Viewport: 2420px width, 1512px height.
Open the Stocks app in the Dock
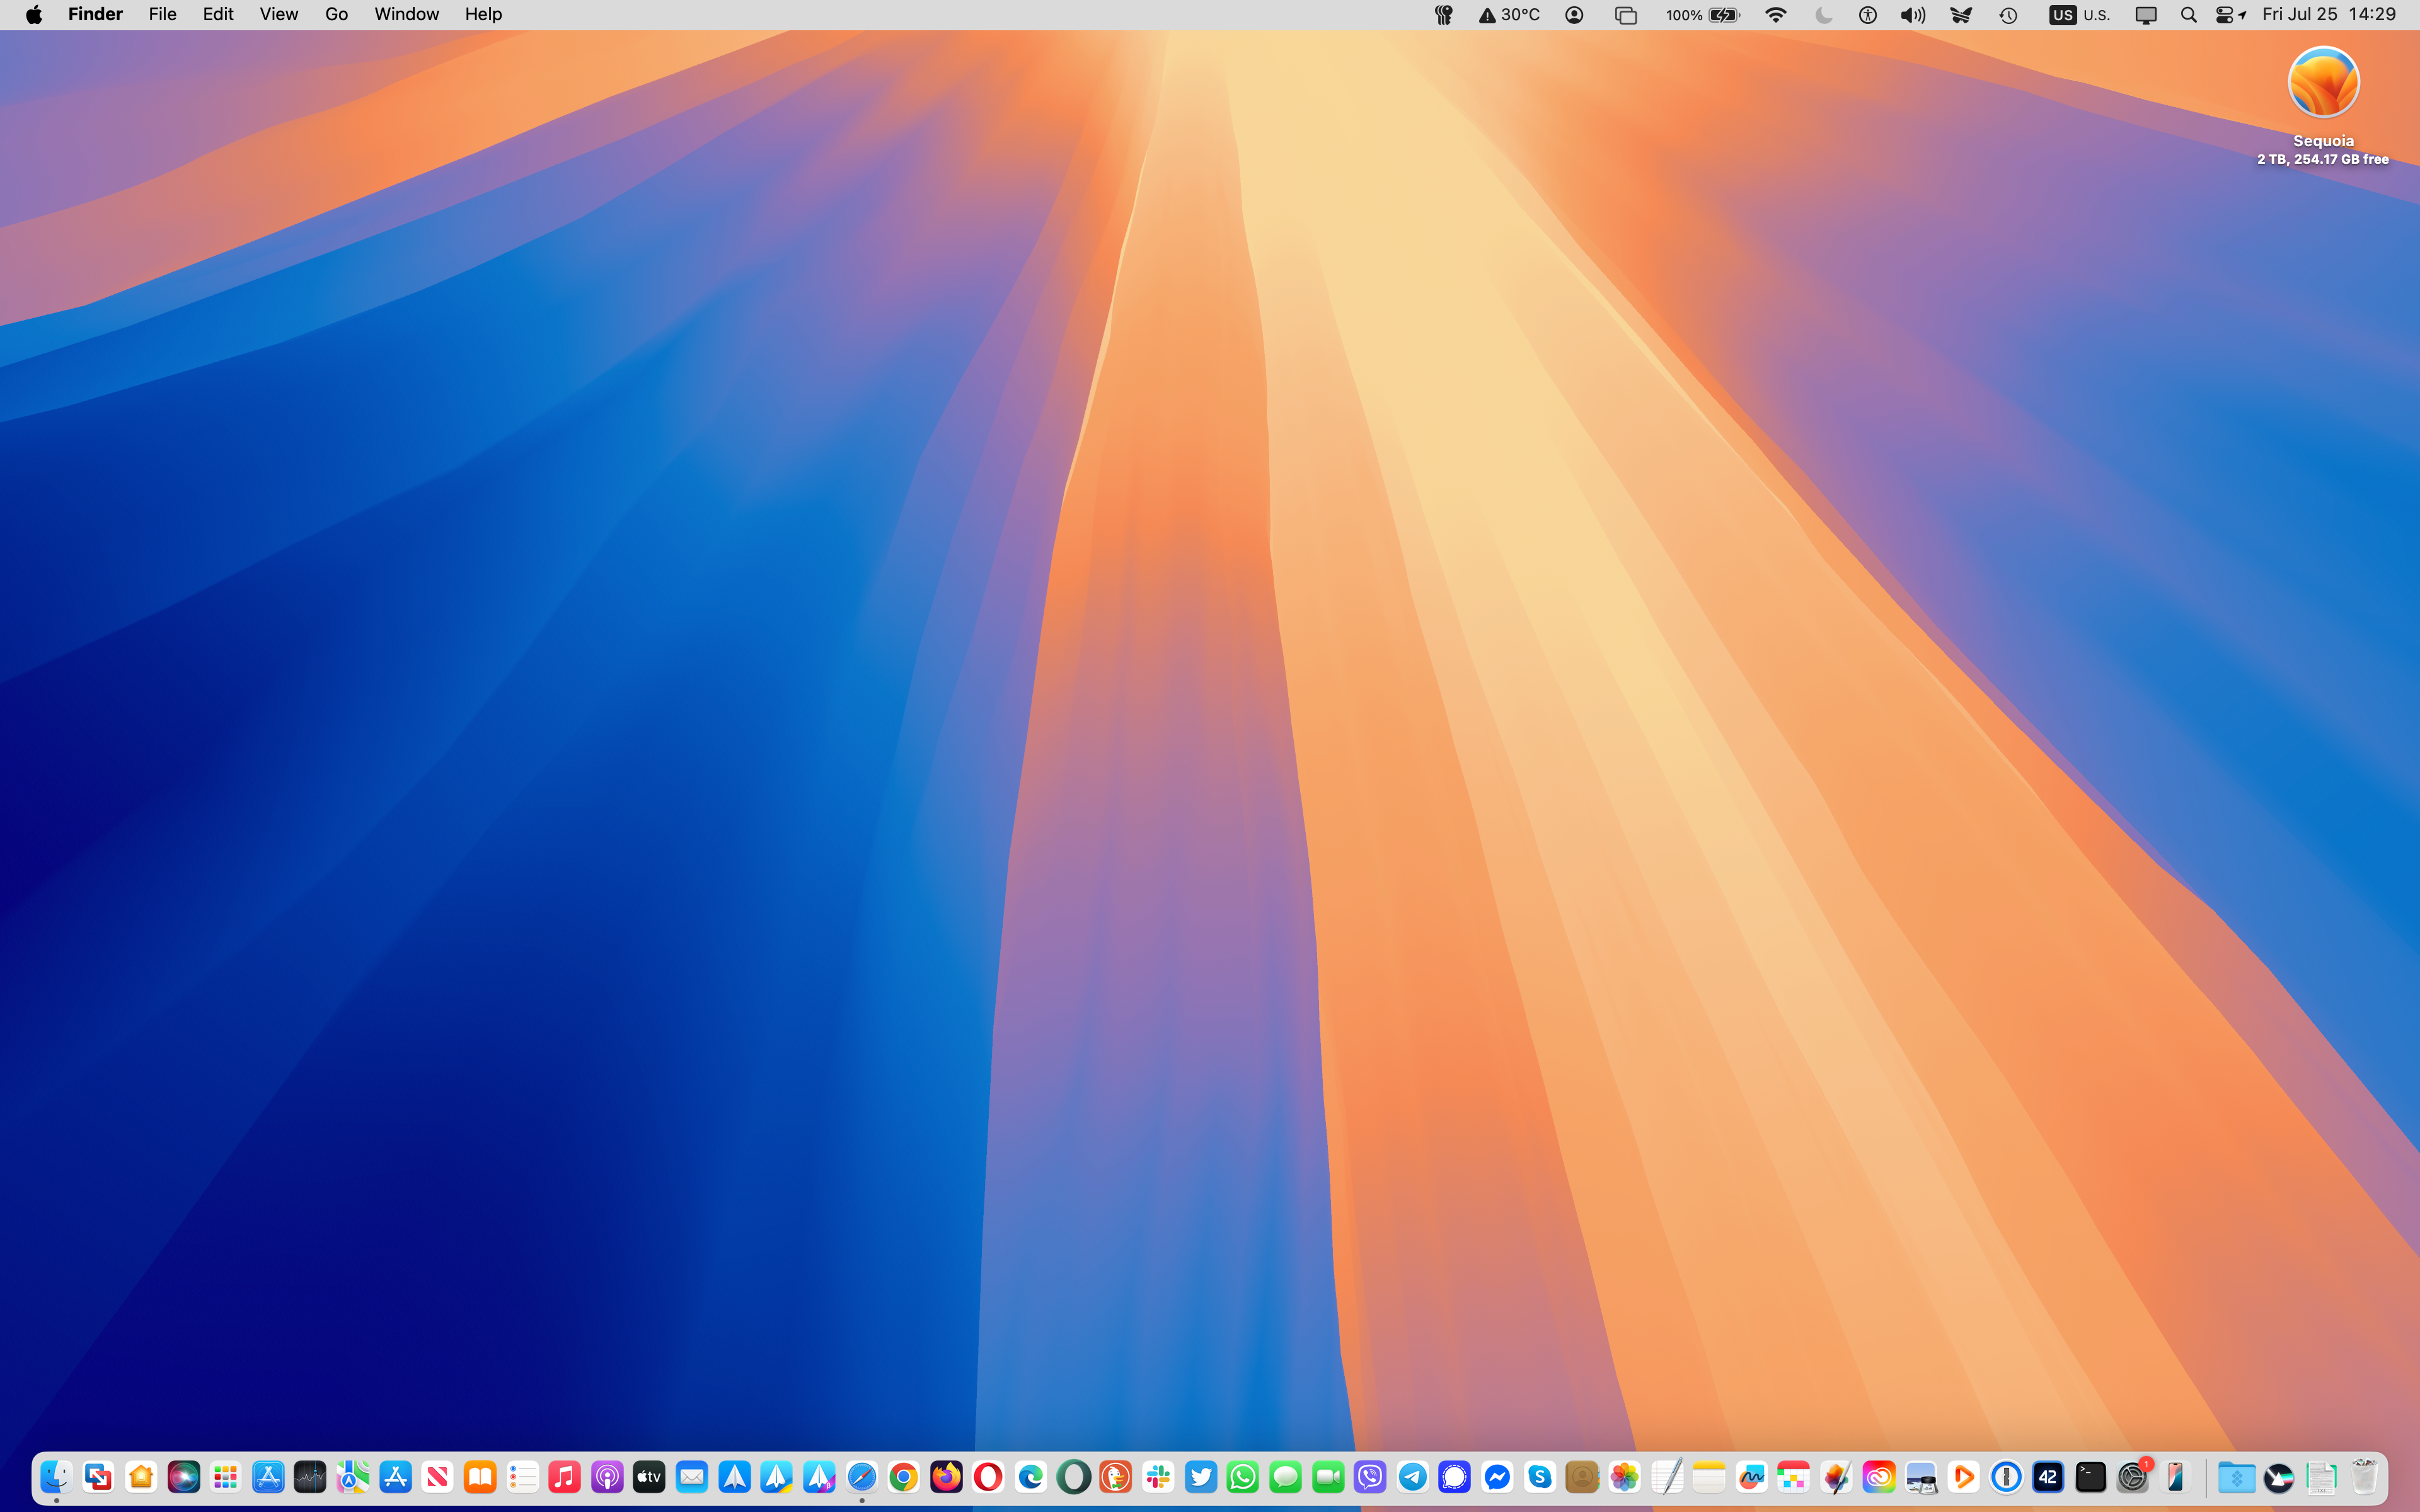tap(310, 1477)
